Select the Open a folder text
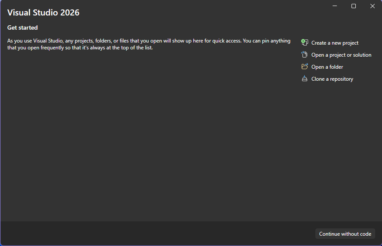Image resolution: width=382 pixels, height=246 pixels. [327, 67]
